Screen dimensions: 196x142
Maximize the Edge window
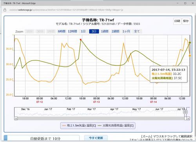click(185, 3)
